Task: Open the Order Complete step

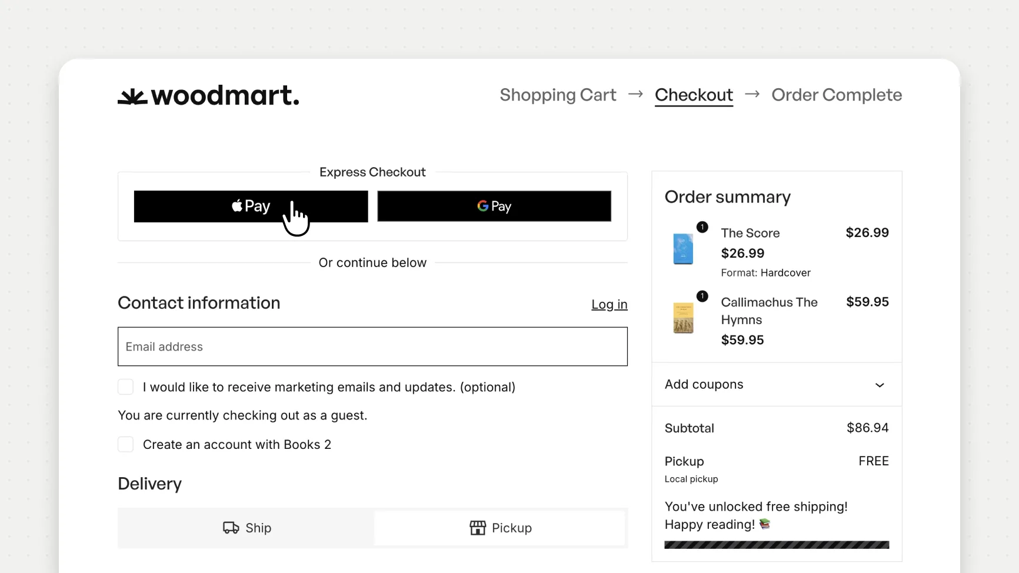Action: tap(837, 95)
